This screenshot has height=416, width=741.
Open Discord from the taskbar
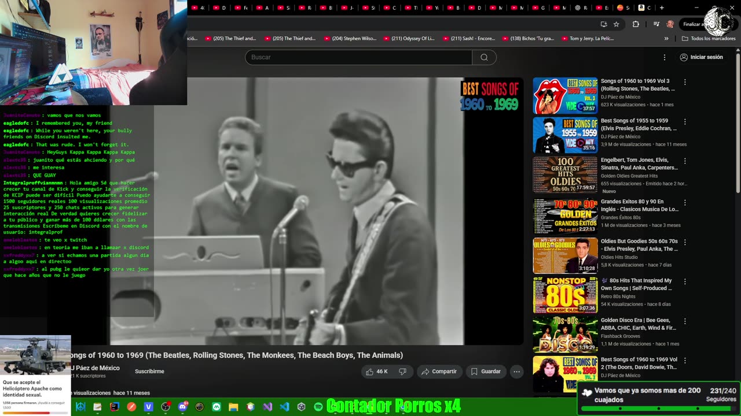pyautogui.click(x=183, y=407)
